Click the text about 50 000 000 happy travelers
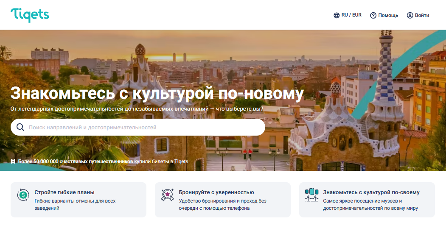 point(103,161)
